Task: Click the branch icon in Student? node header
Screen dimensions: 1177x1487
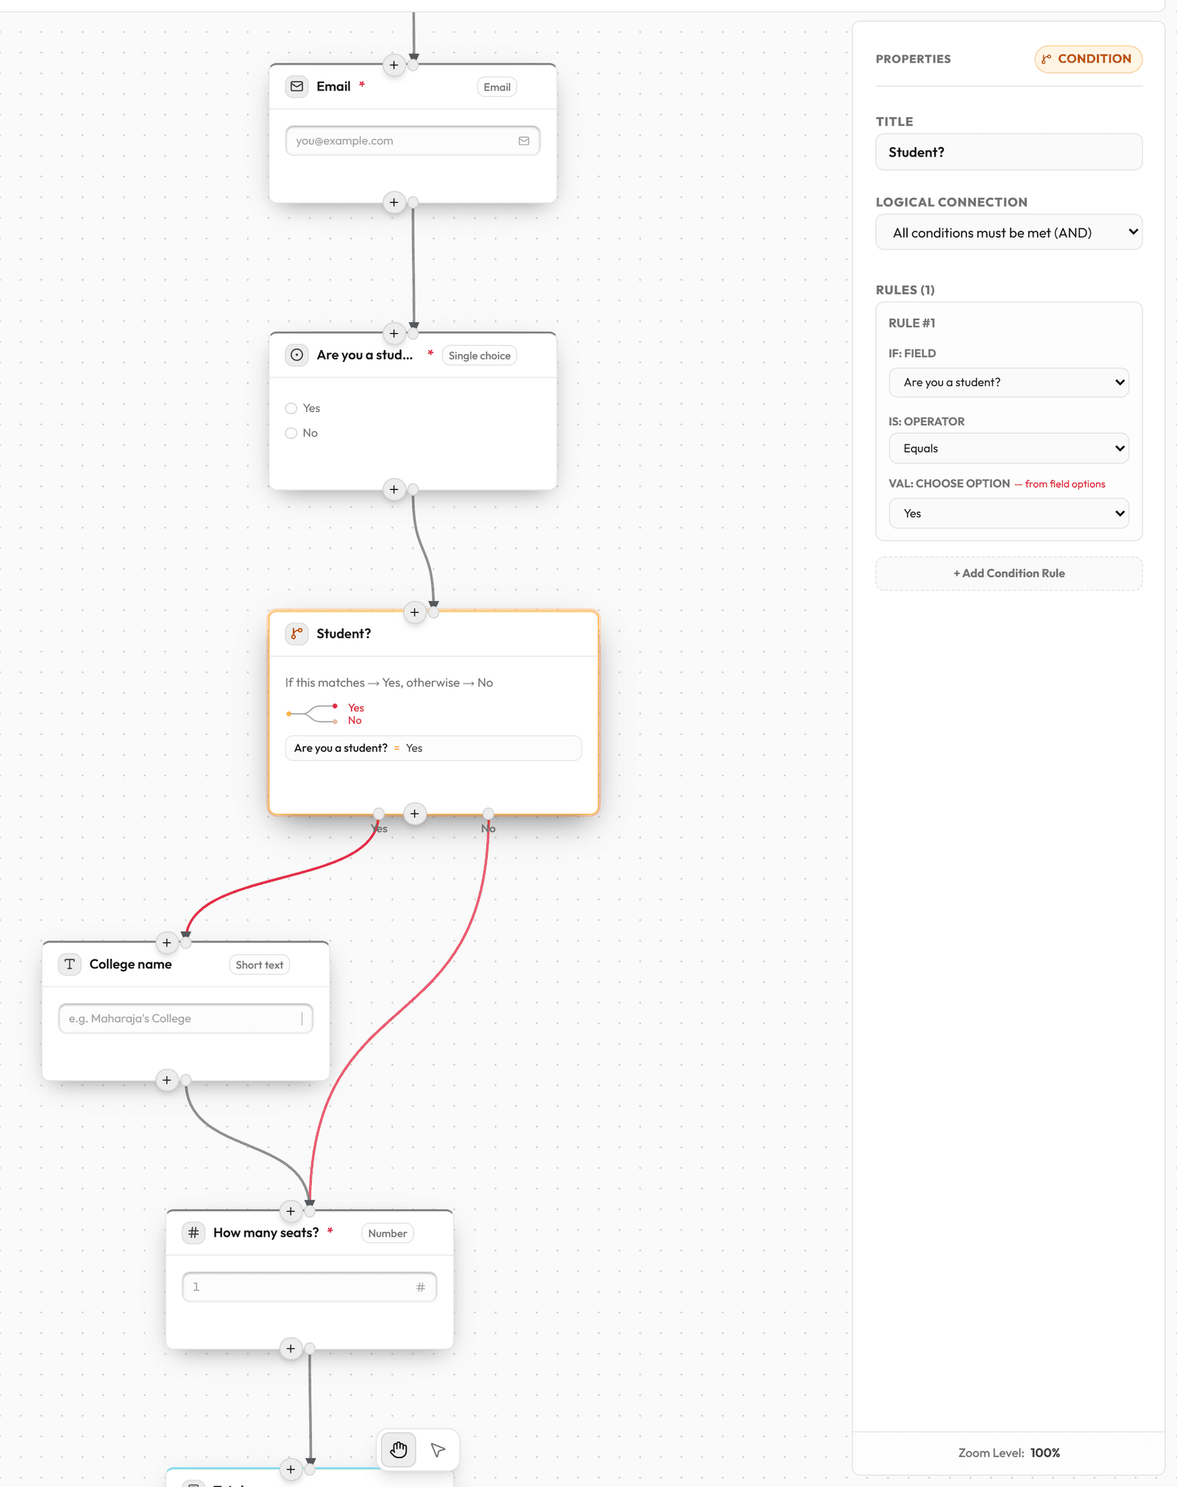Action: click(297, 634)
